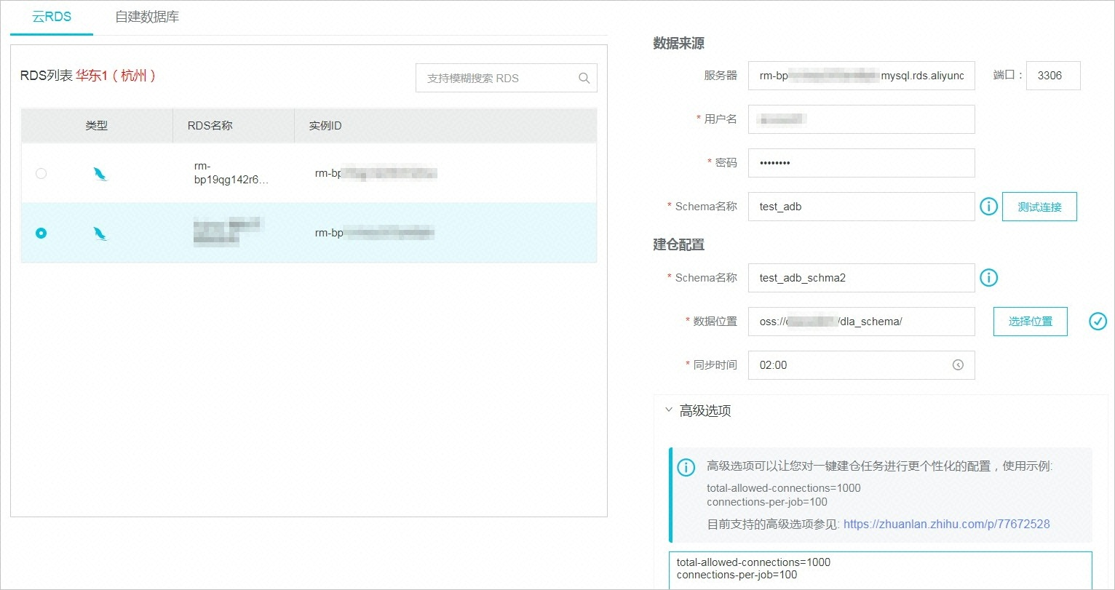Viewport: 1115px width, 590px height.
Task: Click info icon beside warehouse Schema名称 field
Action: coord(988,278)
